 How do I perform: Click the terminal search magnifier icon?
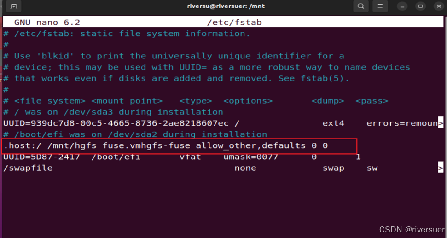(361, 6)
